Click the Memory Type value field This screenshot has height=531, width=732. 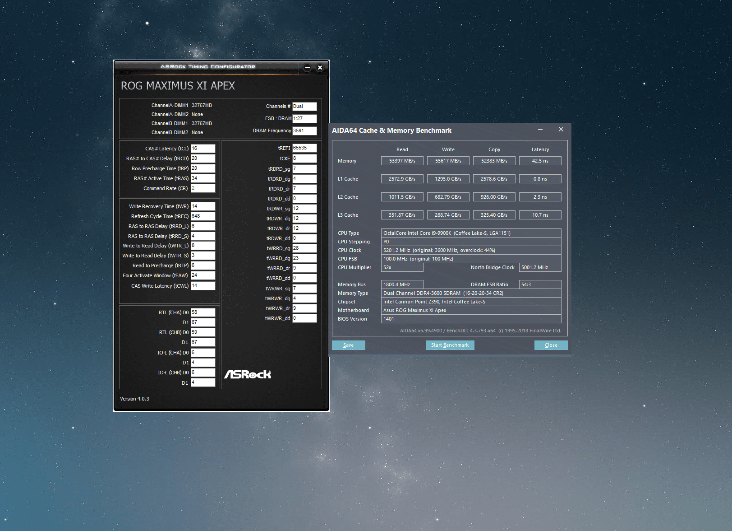click(471, 293)
